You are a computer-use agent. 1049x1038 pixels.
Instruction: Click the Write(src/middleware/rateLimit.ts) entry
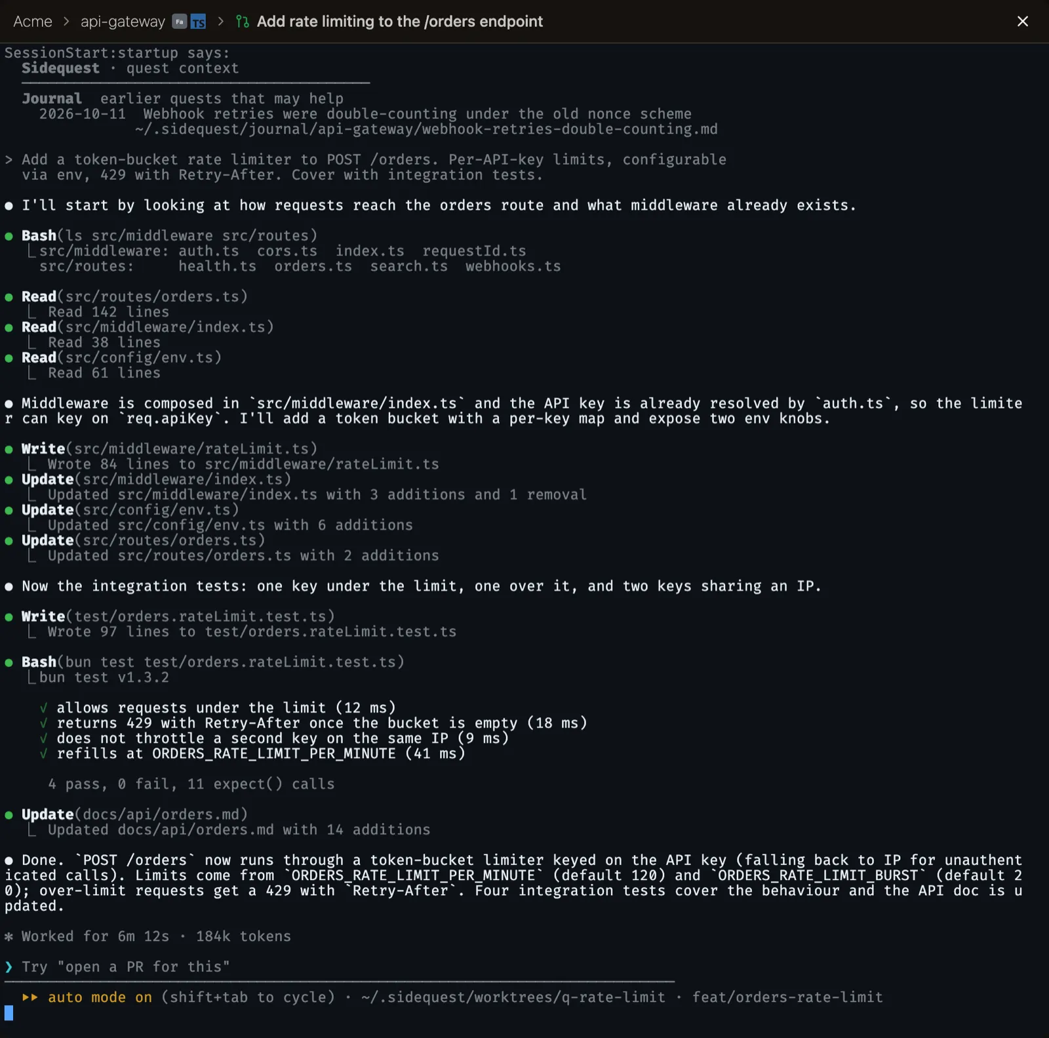[169, 449]
